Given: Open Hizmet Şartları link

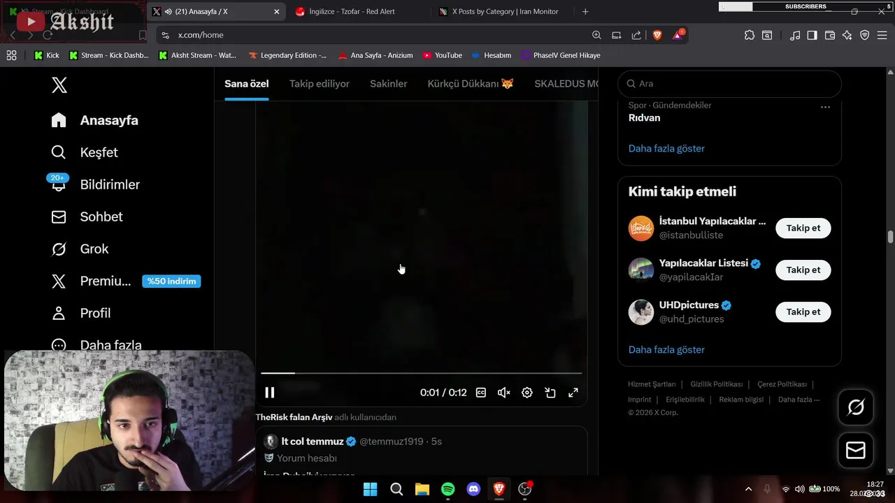Looking at the screenshot, I should coord(652,384).
